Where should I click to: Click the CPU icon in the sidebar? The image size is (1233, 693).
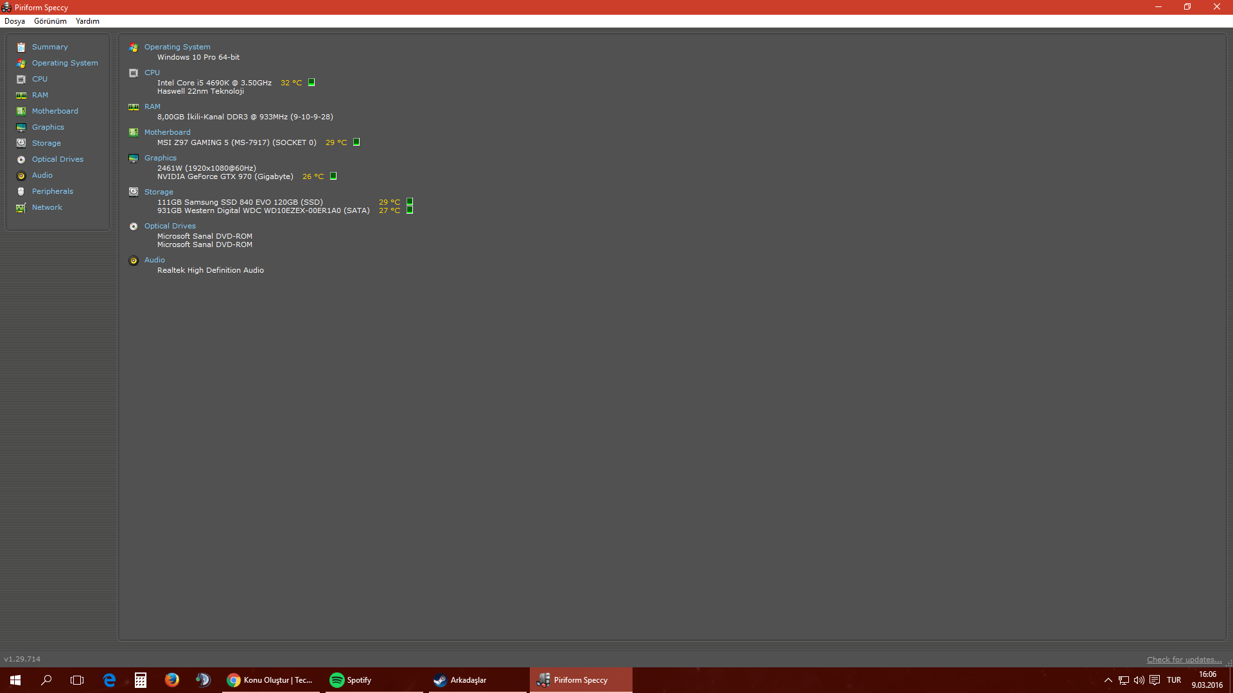21,80
